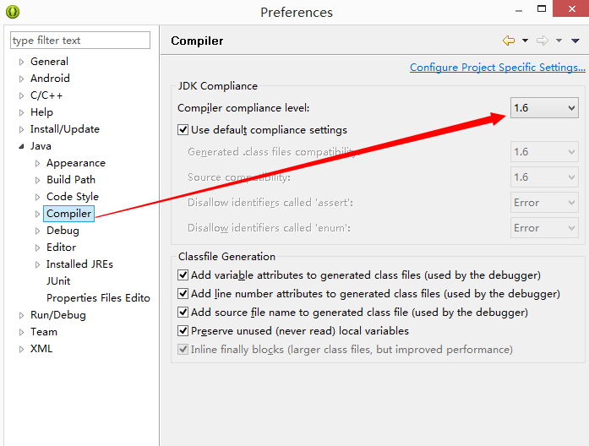Open Compiler compliance level dropdown
The width and height of the screenshot is (589, 446).
pyautogui.click(x=544, y=108)
